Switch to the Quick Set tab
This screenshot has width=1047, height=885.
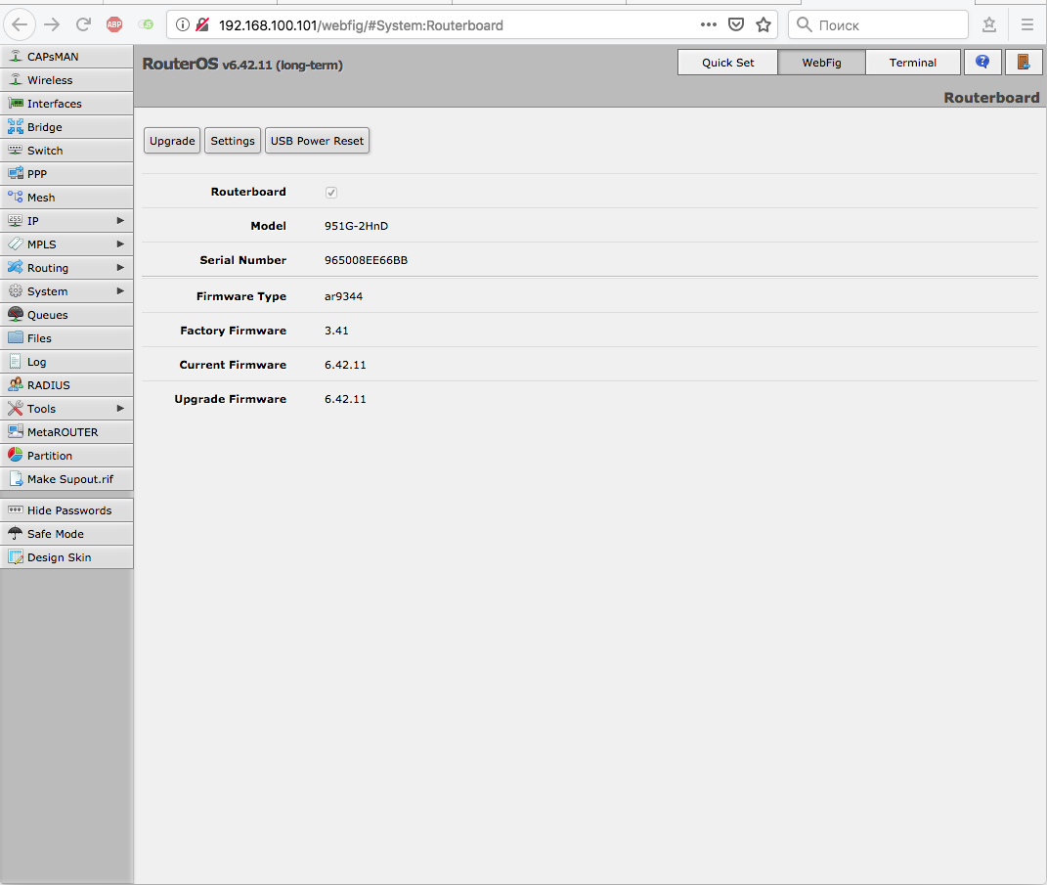pyautogui.click(x=728, y=63)
